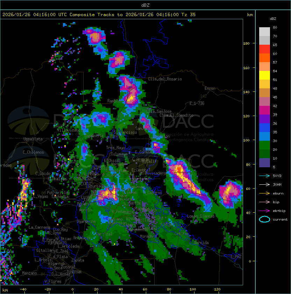This screenshot has width=291, height=294.
Task: Click the 'Uspallata' place label
Action: (x=33, y=139)
